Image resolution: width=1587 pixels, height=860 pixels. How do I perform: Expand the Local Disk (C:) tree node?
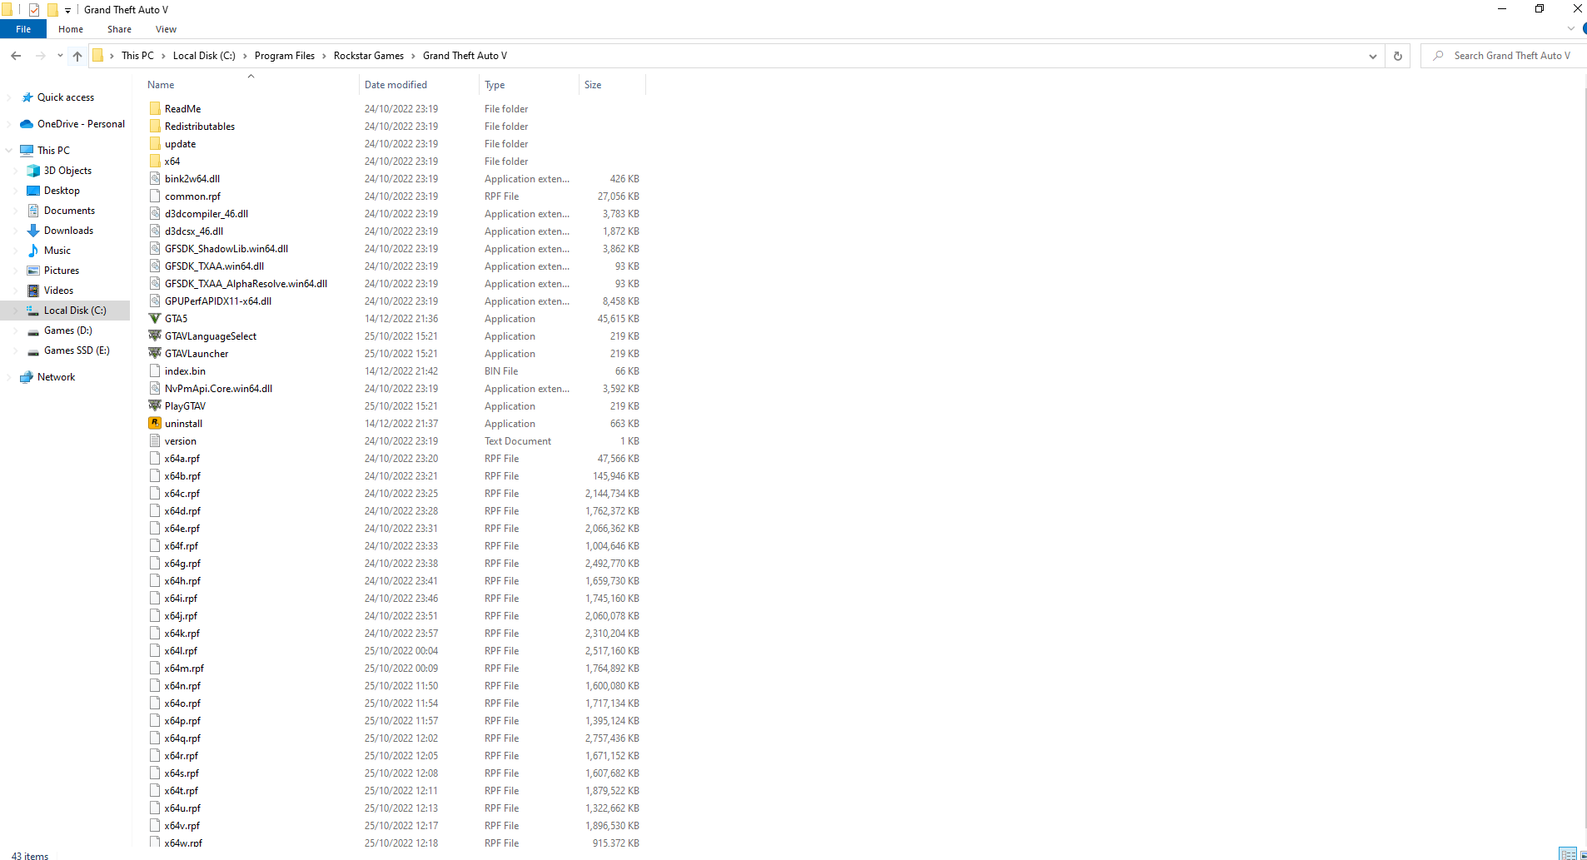click(16, 311)
